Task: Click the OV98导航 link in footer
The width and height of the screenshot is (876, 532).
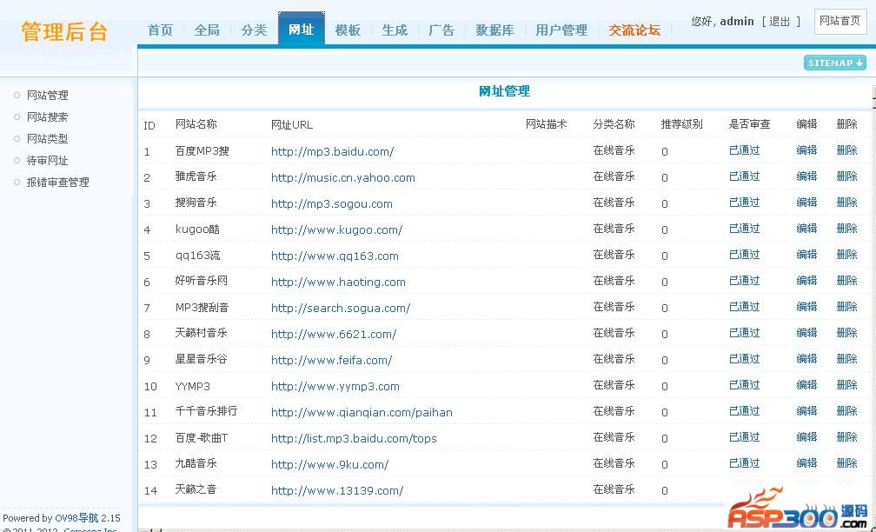Action: [76, 518]
